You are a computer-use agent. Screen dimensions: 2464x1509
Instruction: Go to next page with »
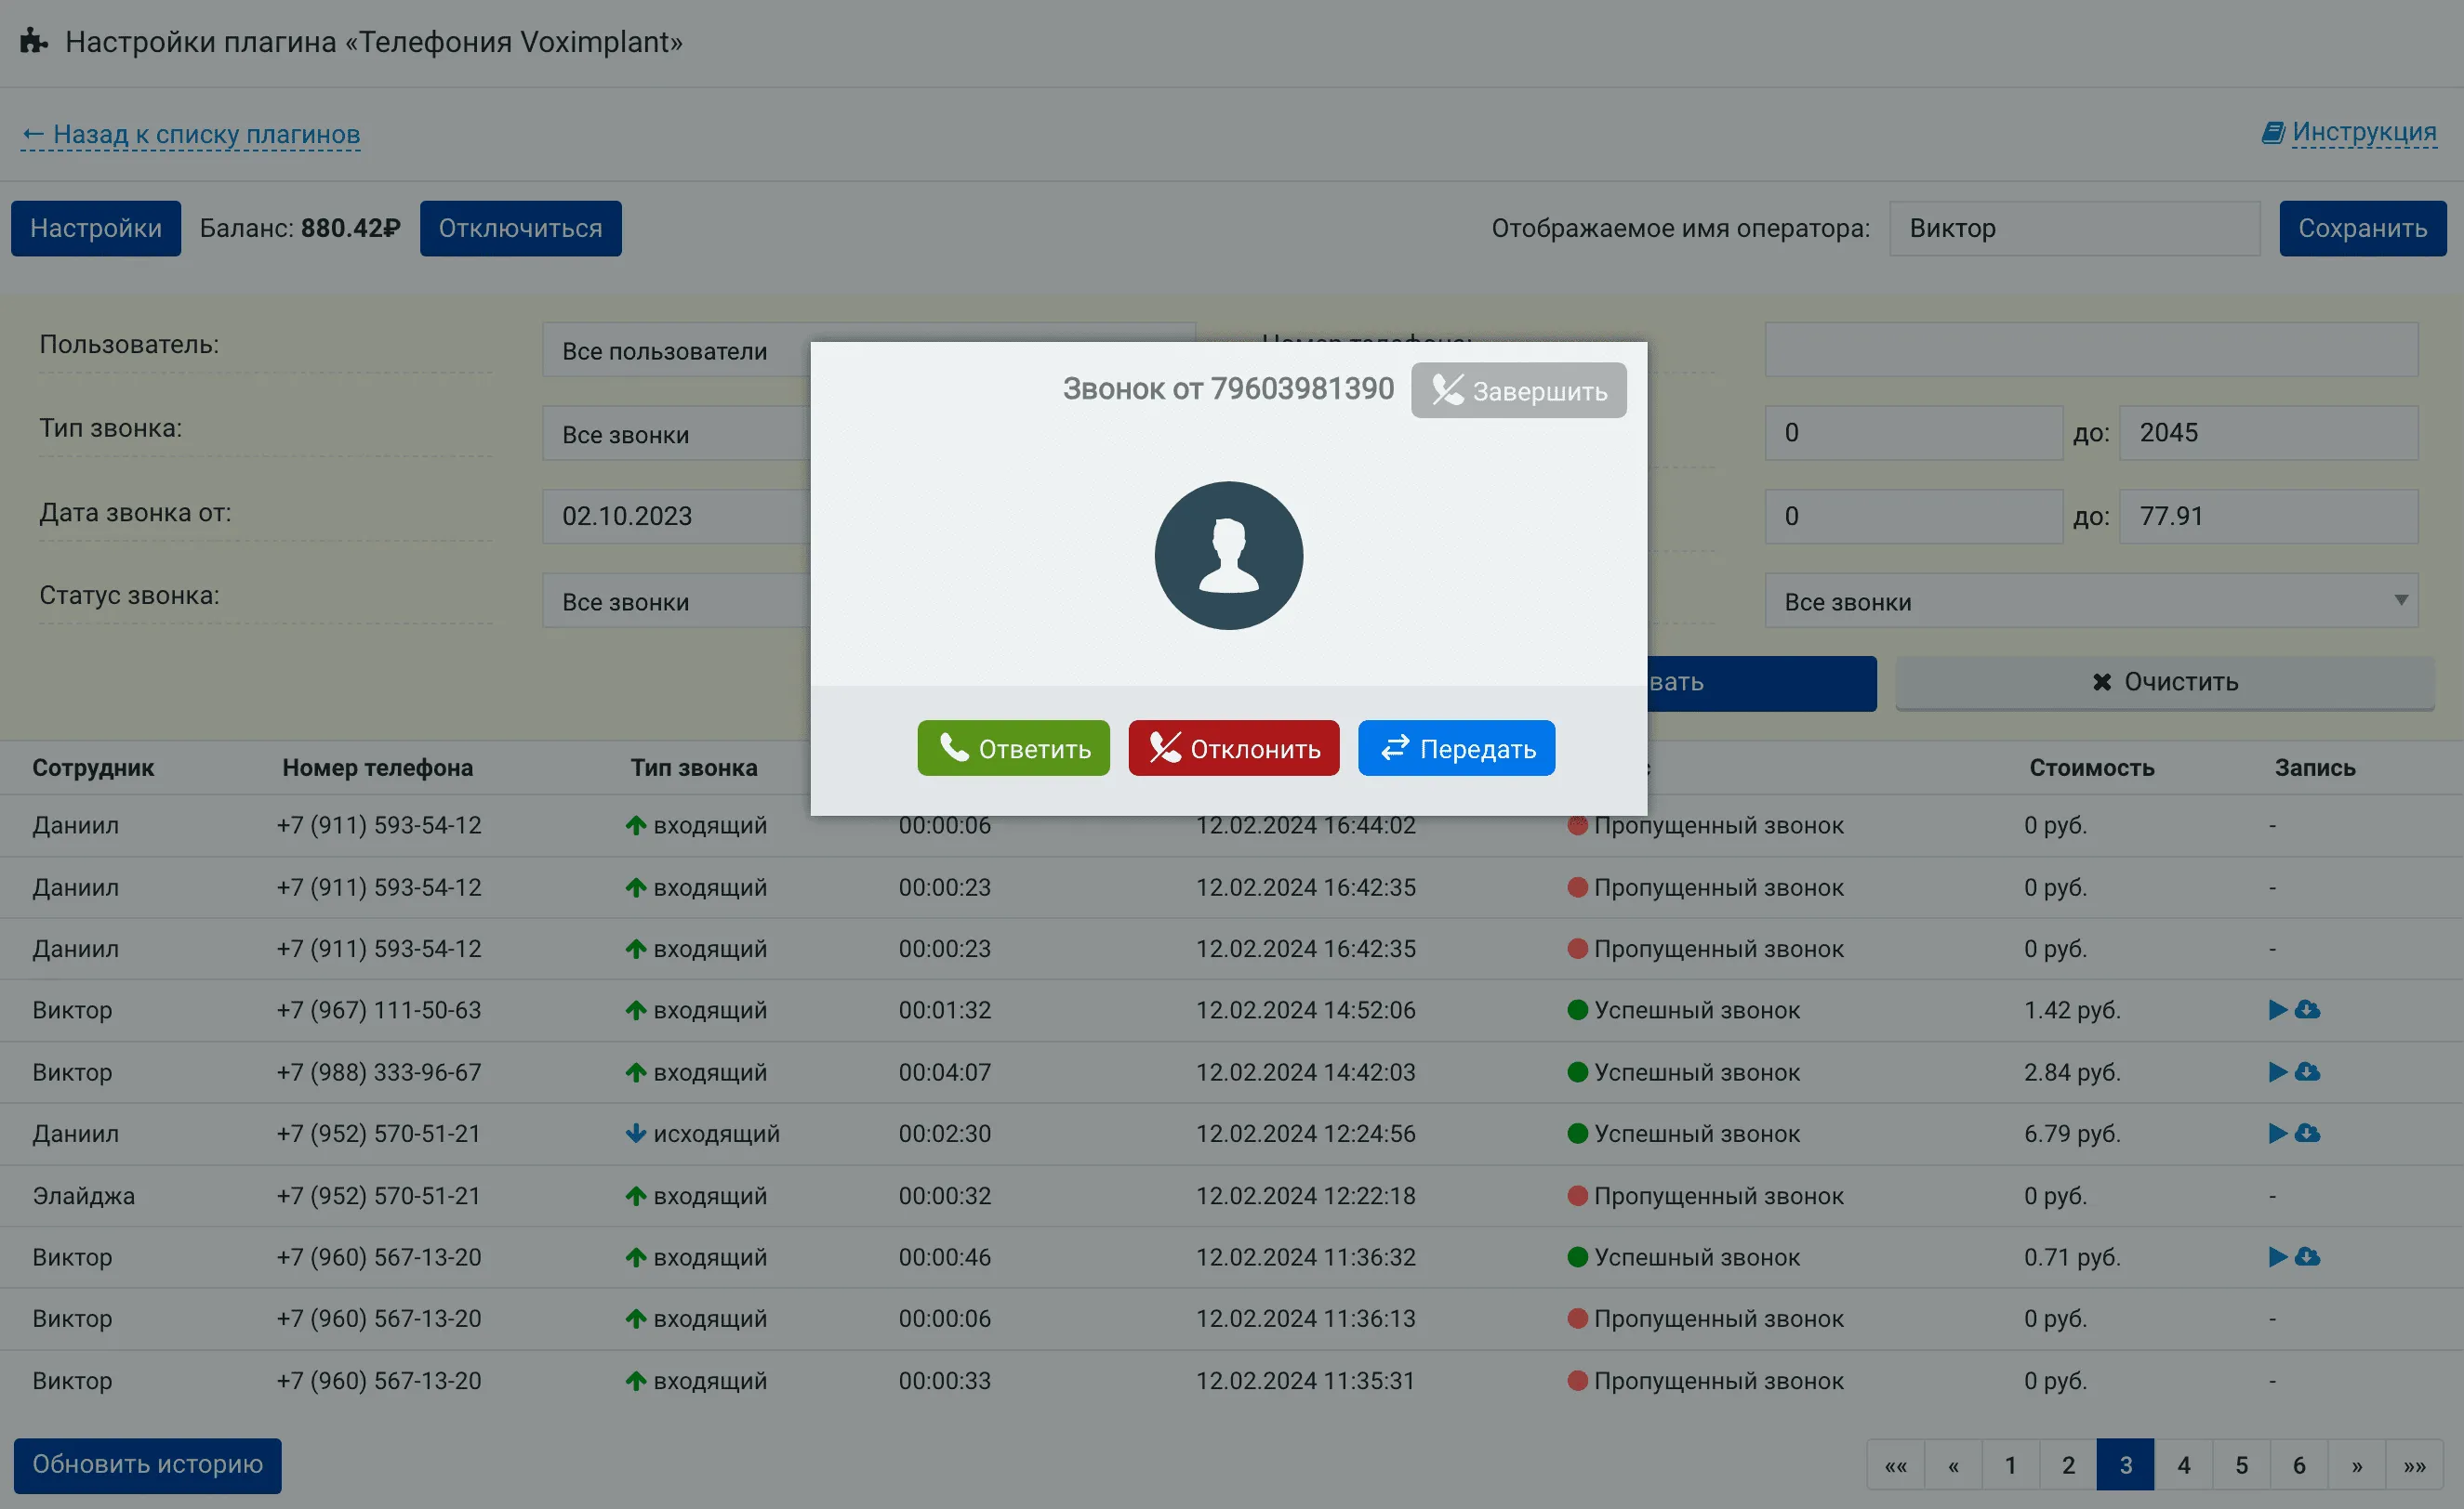click(2356, 1465)
